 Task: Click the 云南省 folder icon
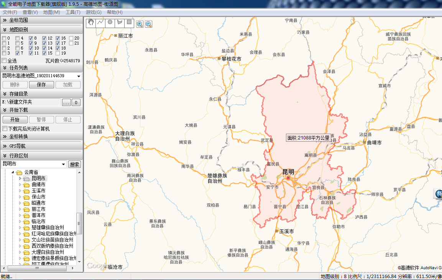click(19, 172)
